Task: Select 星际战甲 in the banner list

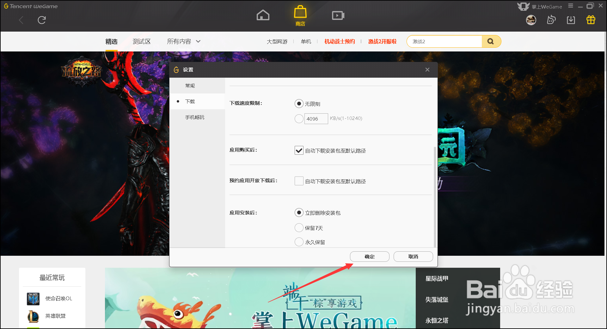Action: click(437, 278)
